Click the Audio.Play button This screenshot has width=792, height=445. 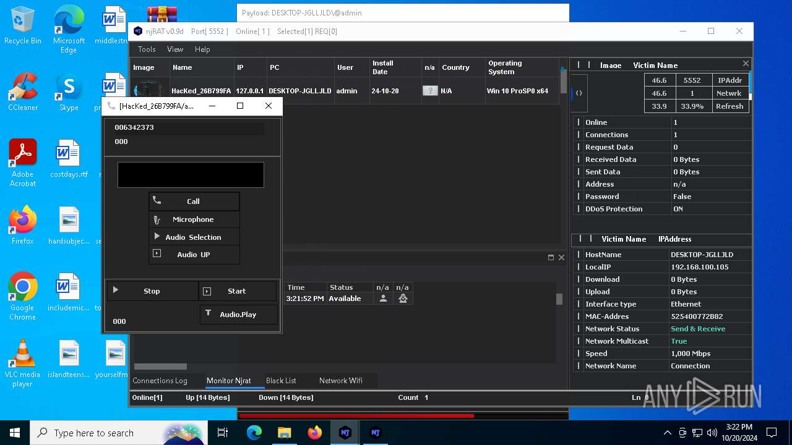[x=238, y=315]
